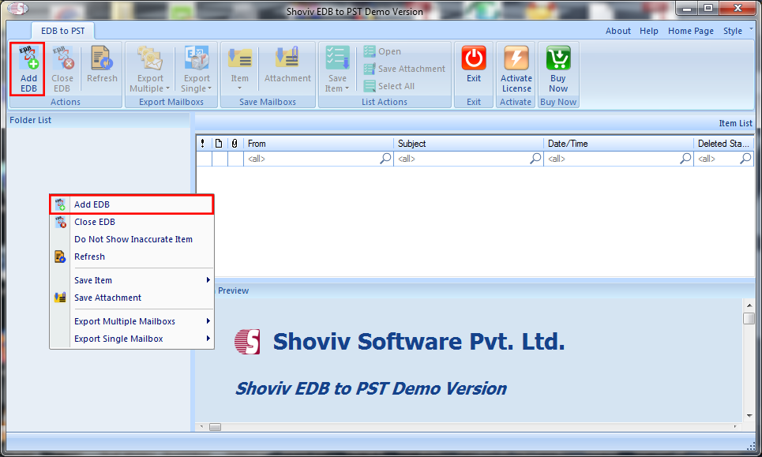Select the EDB to PST tab

(62, 31)
